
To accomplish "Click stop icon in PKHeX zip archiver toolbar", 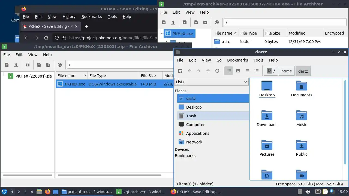I will point(60,65).
